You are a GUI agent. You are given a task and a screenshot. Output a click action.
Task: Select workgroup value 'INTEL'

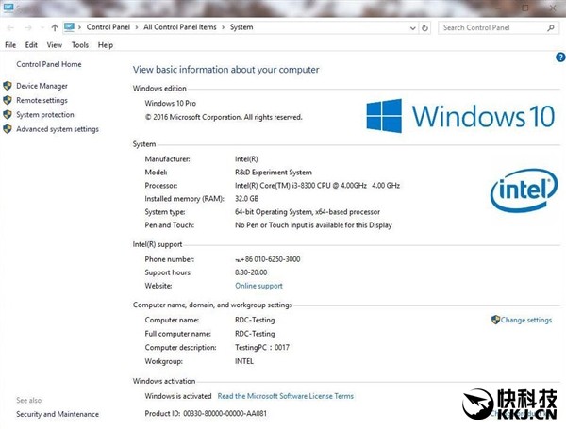(244, 361)
